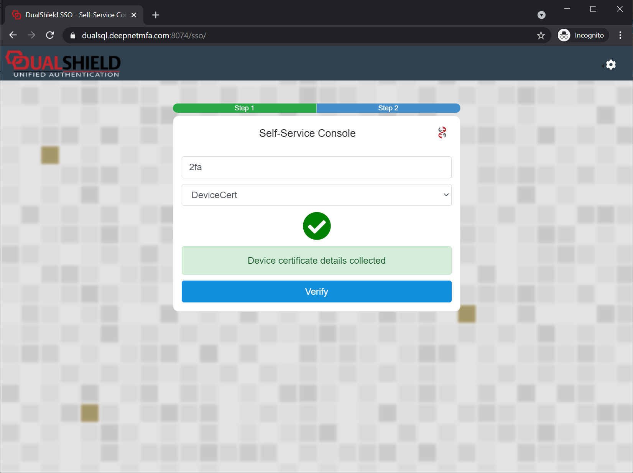The image size is (633, 473).
Task: Bookmark this page with the star icon
Action: (x=541, y=36)
